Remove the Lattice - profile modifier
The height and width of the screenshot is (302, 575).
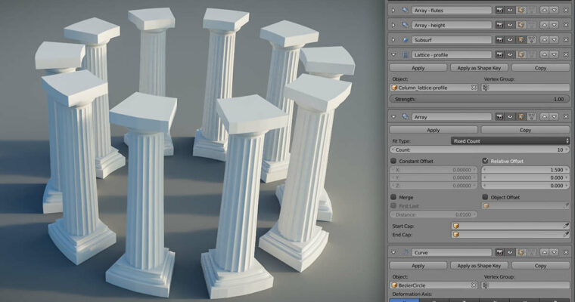565,54
